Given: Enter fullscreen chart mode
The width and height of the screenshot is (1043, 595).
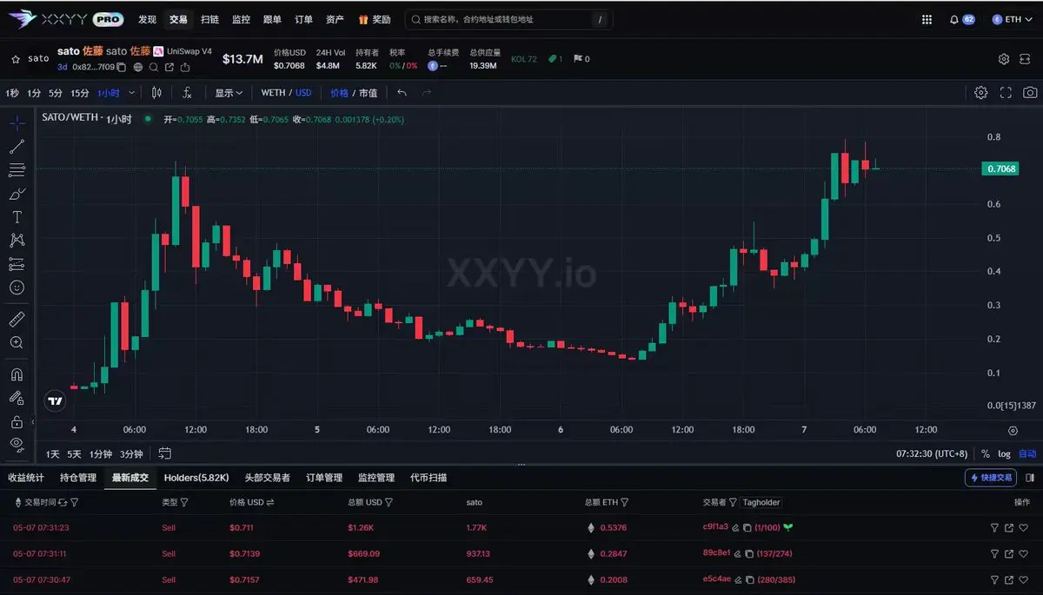Looking at the screenshot, I should point(1006,93).
